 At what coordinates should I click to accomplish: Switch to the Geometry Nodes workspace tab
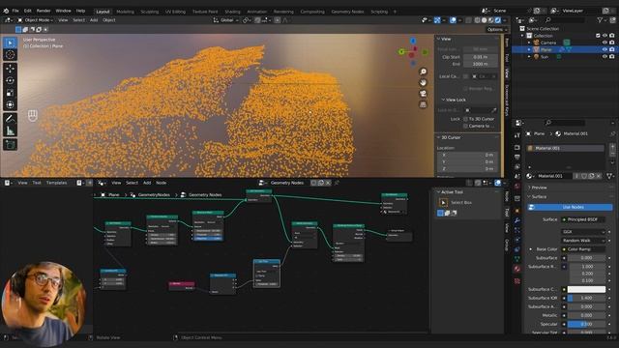(347, 12)
